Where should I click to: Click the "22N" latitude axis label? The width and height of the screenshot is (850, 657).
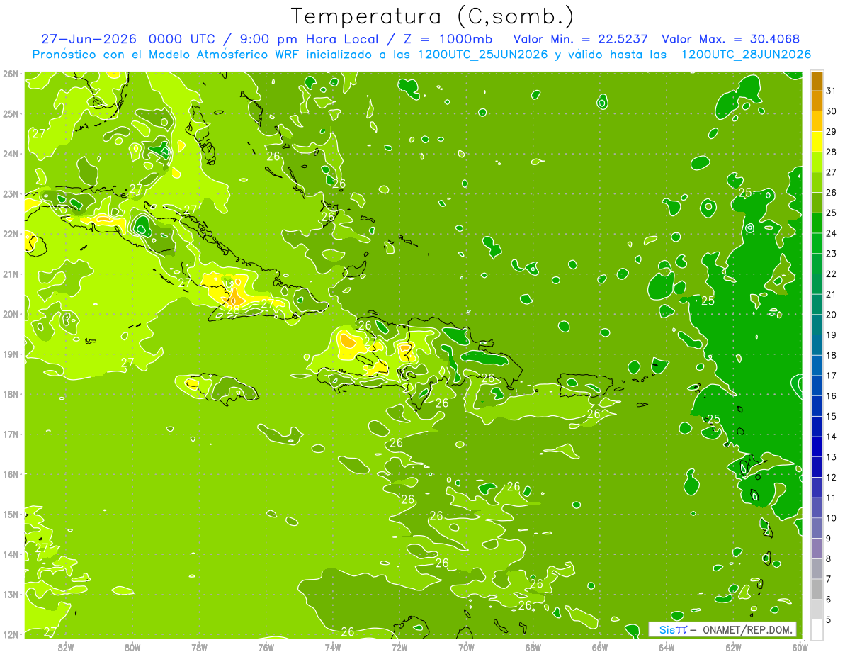click(11, 234)
